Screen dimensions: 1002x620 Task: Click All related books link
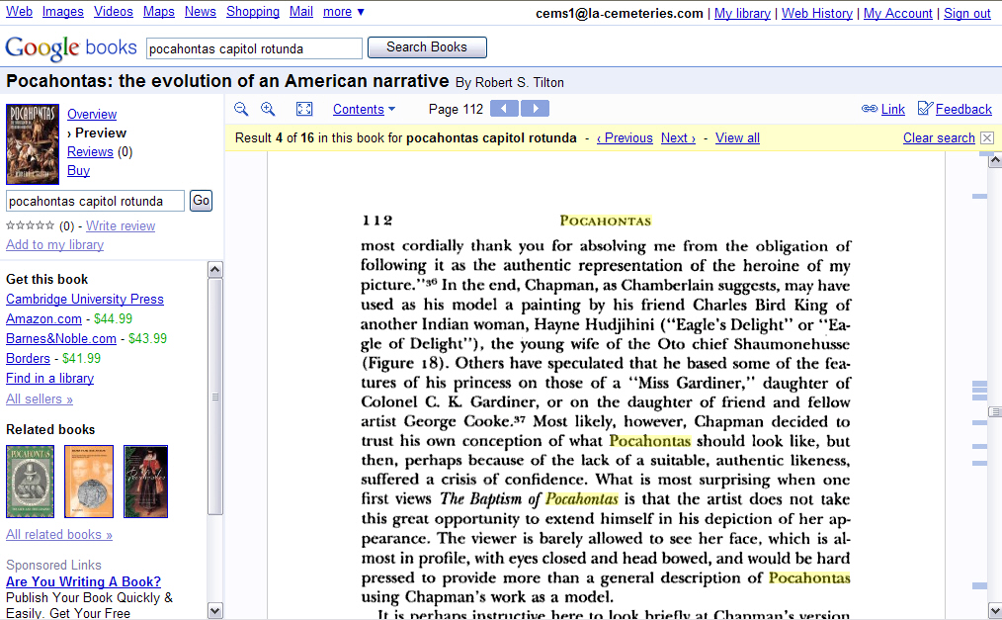tap(59, 535)
